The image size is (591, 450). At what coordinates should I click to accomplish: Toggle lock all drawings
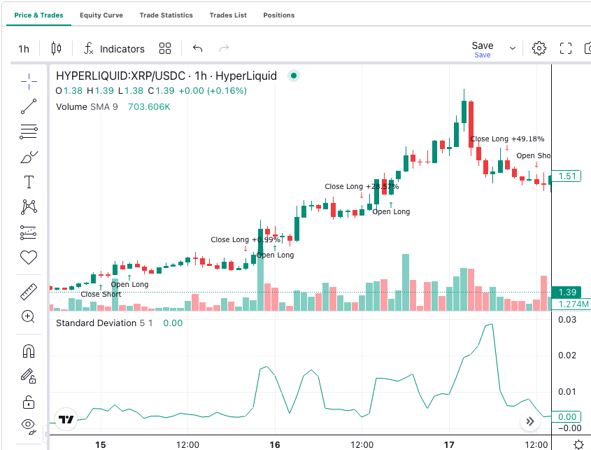pos(29,402)
